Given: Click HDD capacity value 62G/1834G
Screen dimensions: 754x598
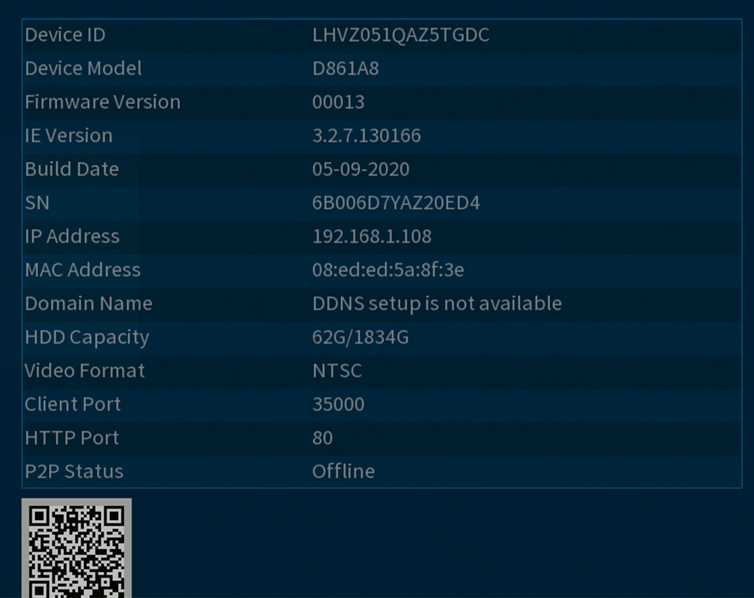Looking at the screenshot, I should [360, 337].
